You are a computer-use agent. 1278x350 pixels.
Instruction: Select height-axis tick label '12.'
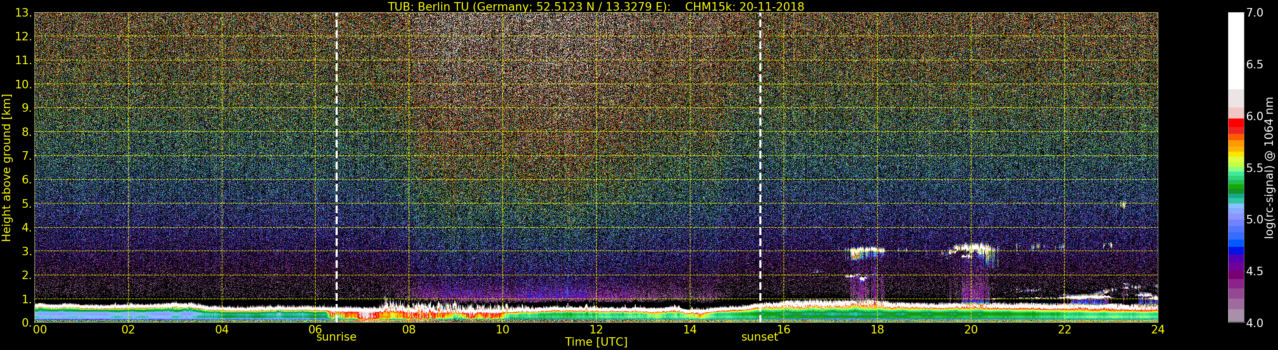point(23,37)
